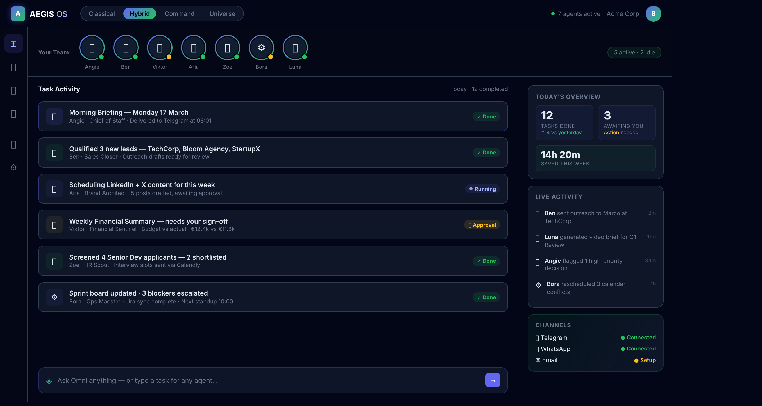Open Settings via the sidebar gear icon
The width and height of the screenshot is (762, 406).
(13, 167)
